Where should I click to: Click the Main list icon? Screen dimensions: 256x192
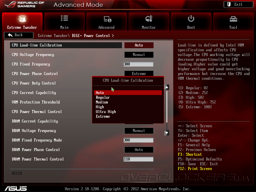[64, 18]
